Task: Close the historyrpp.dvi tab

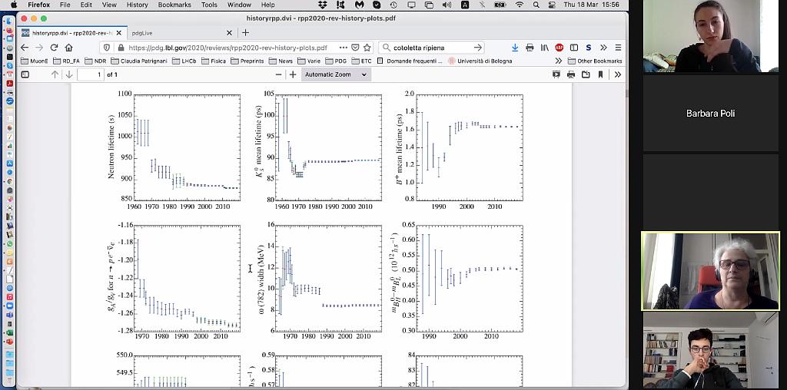Action: (119, 32)
